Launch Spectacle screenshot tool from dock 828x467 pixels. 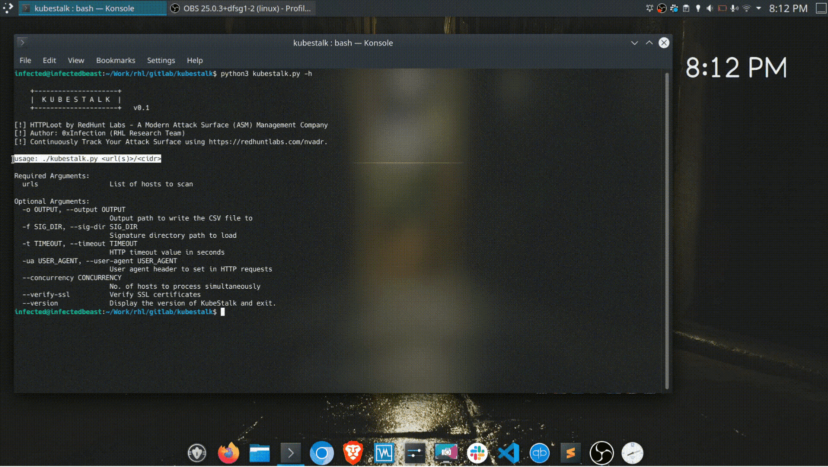(446, 454)
